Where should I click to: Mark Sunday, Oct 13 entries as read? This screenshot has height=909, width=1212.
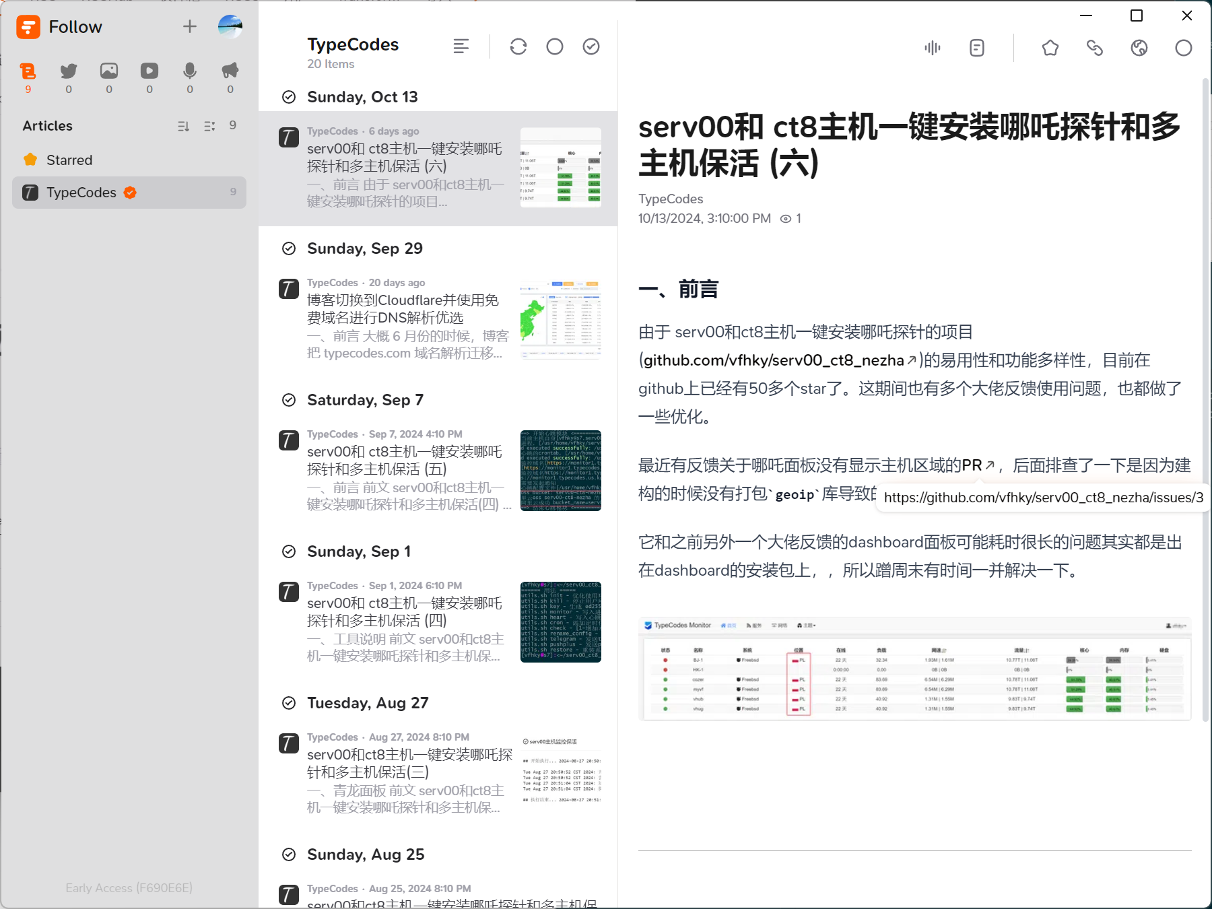point(289,97)
